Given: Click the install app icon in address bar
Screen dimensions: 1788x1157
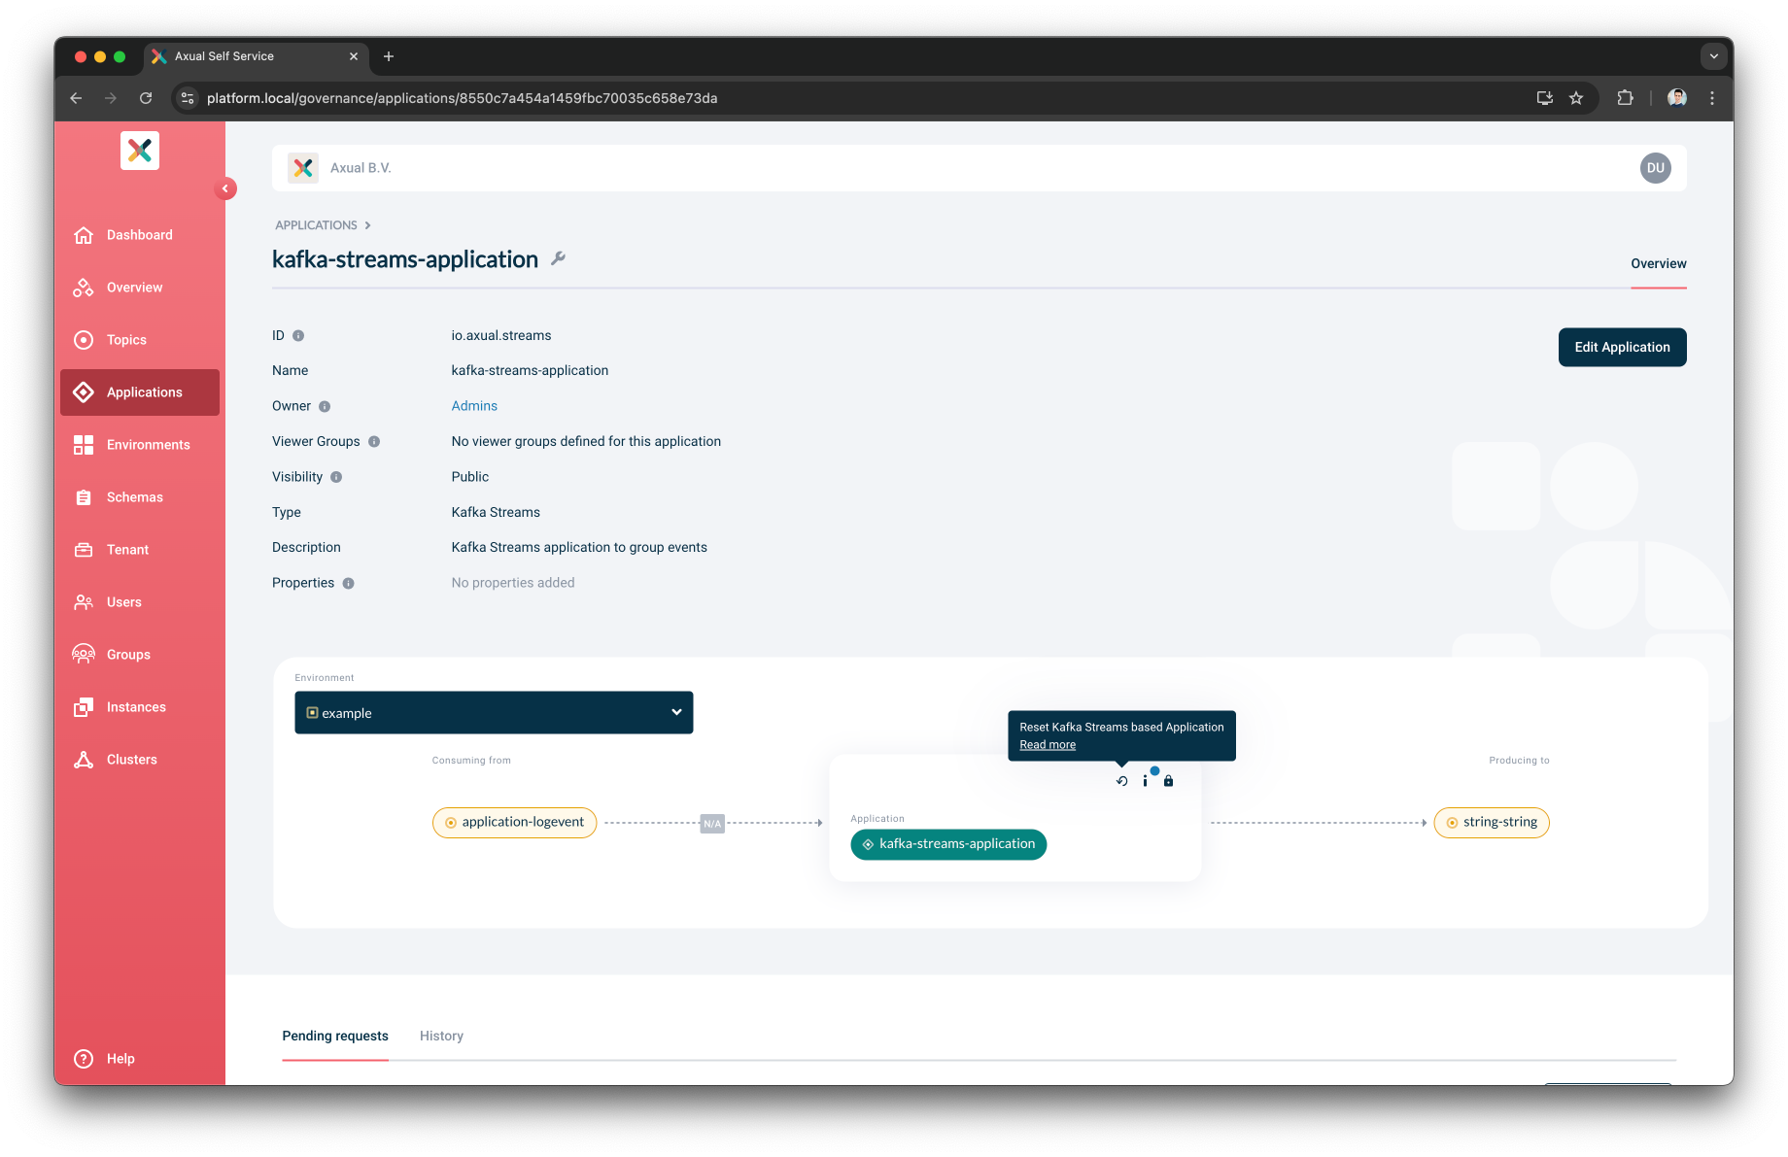Looking at the screenshot, I should click(x=1545, y=98).
